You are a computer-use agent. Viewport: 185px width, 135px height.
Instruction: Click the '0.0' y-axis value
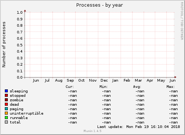click(20, 78)
